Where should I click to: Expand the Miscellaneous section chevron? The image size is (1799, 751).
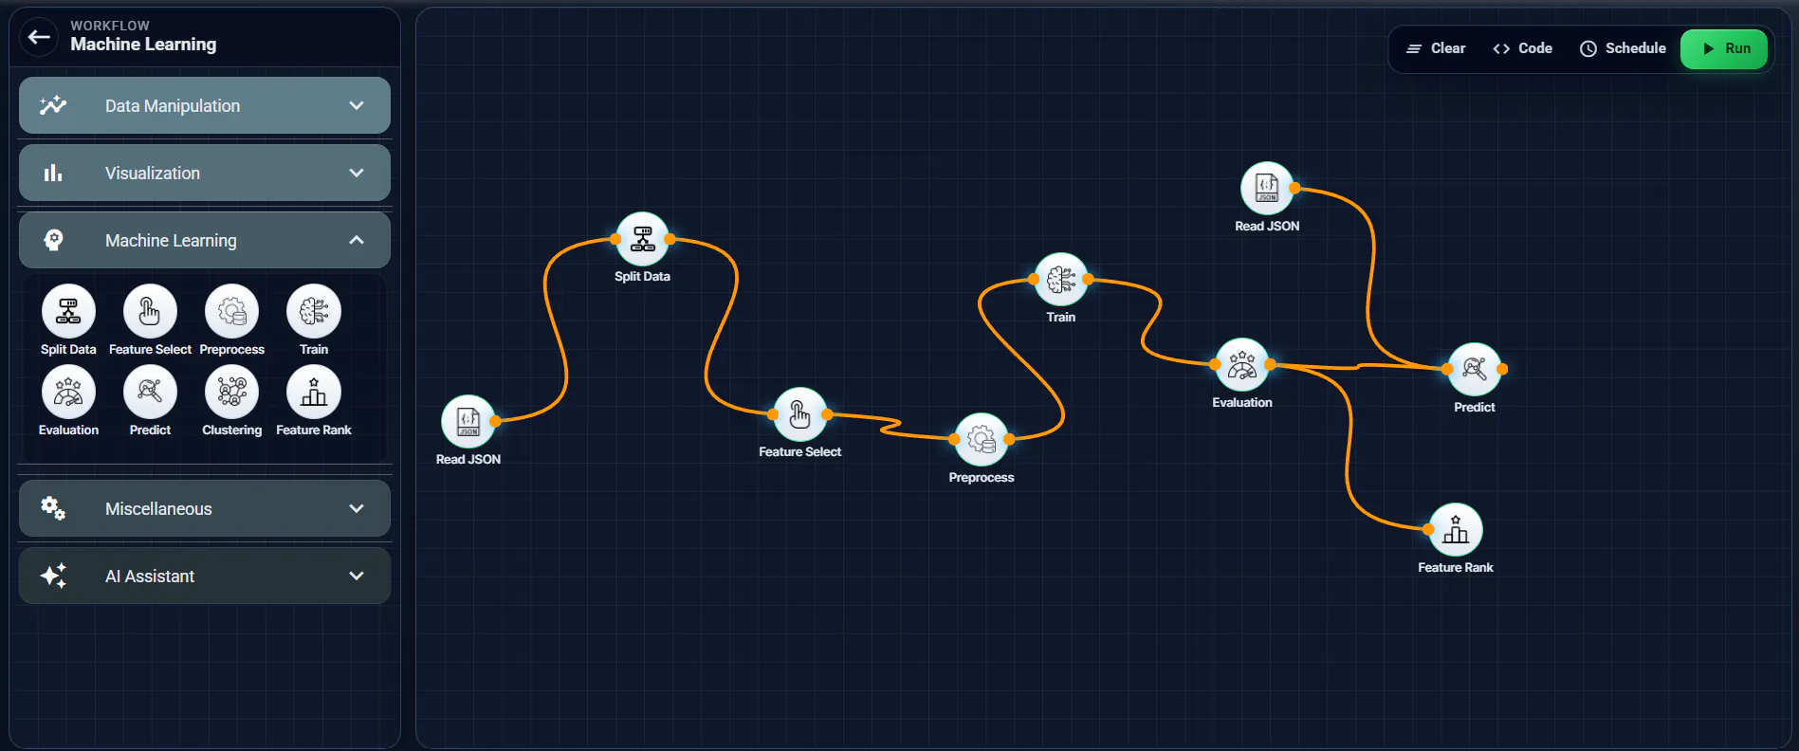[x=357, y=508]
